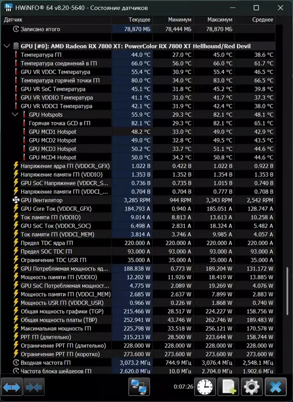This screenshot has height=402, width=293.
Task: Click lightning icon beside Предел TDC ядра ГП
Action: [16, 243]
